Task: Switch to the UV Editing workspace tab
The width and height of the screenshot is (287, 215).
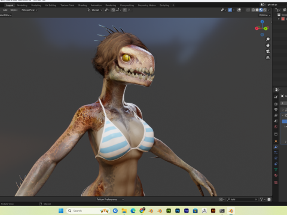Action: coord(51,5)
